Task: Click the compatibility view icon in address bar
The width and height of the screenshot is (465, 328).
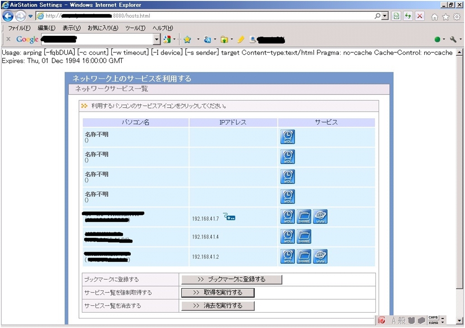Action: coord(396,16)
